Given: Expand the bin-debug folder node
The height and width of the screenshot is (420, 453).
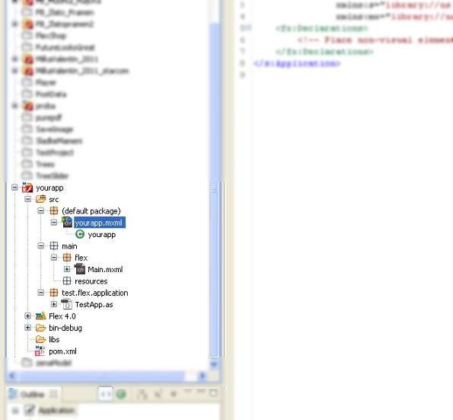Looking at the screenshot, I should coord(27,328).
